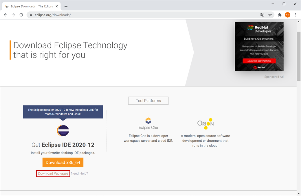The height and width of the screenshot is (196, 301).
Task: Click Join the DevNation red button
Action: pyautogui.click(x=259, y=61)
